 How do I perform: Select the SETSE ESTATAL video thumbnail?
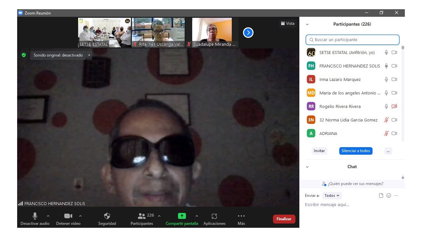104,33
